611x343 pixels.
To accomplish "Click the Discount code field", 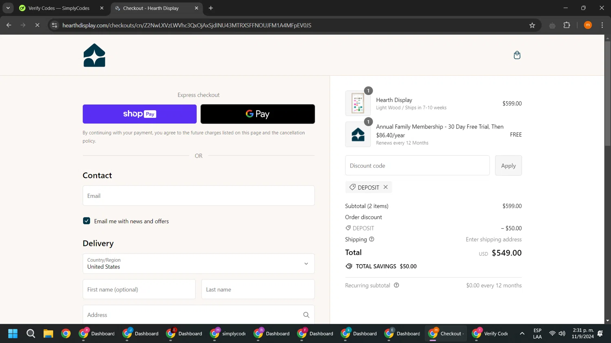I will (x=418, y=165).
